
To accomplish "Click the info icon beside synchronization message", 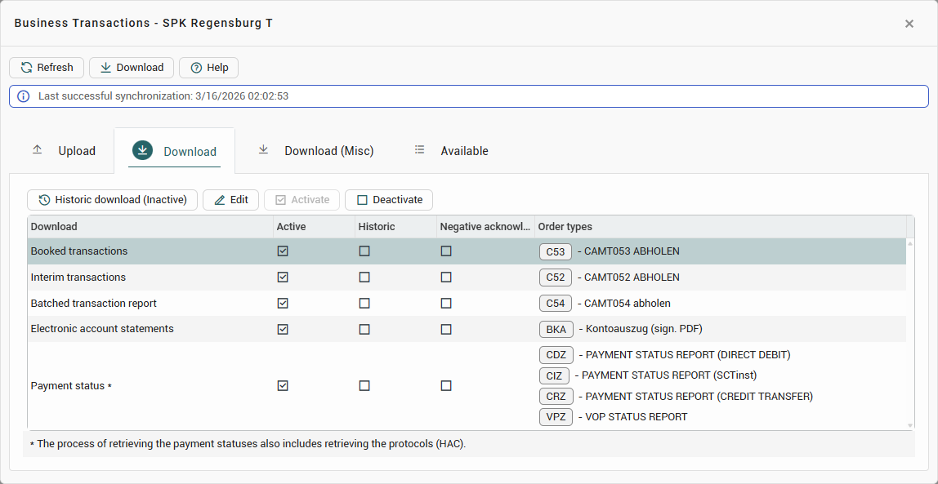I will tap(24, 96).
